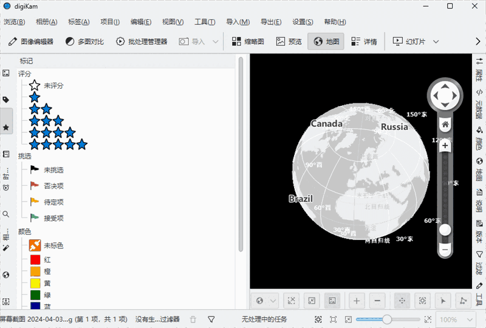This screenshot has height=328, width=486.
Task: Expand the 幻灯片 slideshow dropdown arrow
Action: (x=437, y=42)
